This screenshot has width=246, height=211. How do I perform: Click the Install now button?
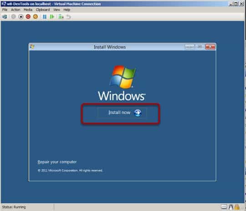click(x=122, y=113)
